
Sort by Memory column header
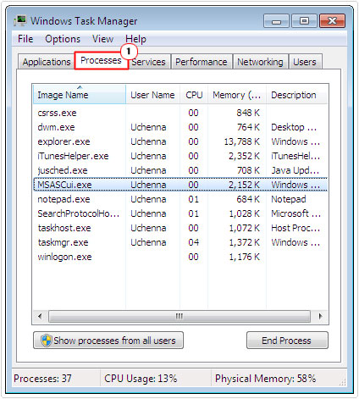tap(237, 95)
